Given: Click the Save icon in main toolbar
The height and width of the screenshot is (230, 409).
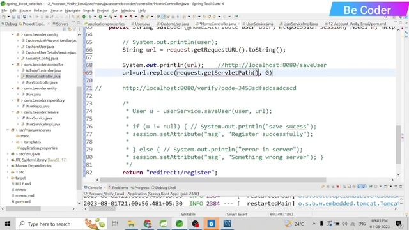Looking at the screenshot, I should [13, 17].
